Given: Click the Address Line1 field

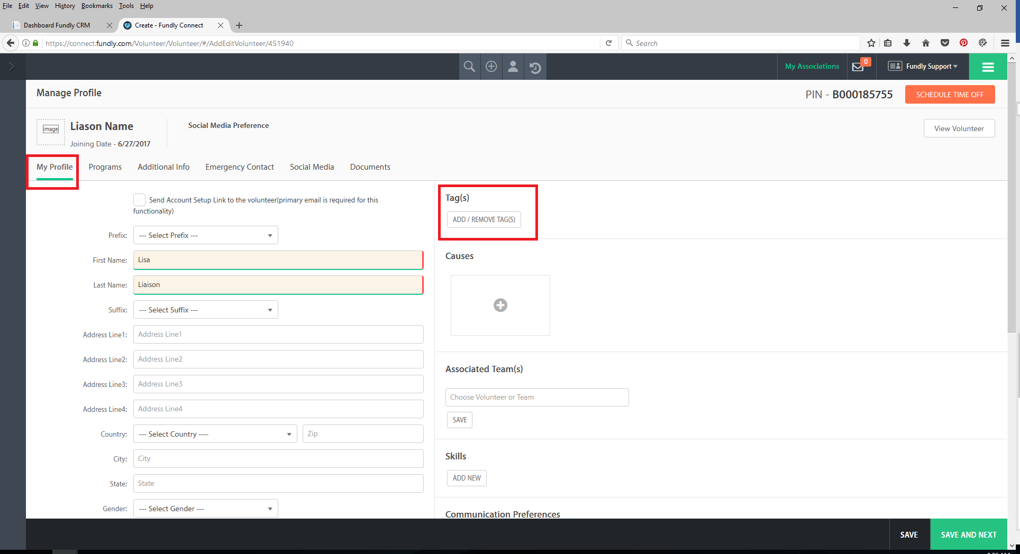Looking at the screenshot, I should point(278,335).
